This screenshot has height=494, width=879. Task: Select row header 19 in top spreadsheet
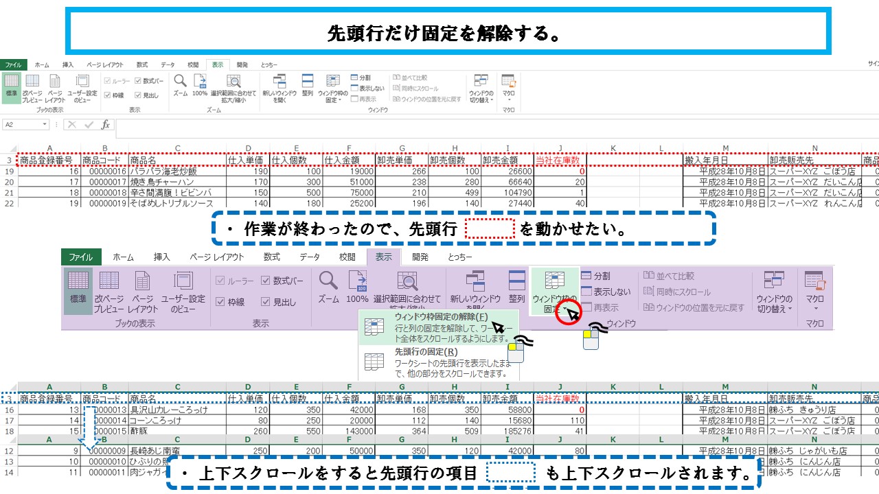pos(8,172)
